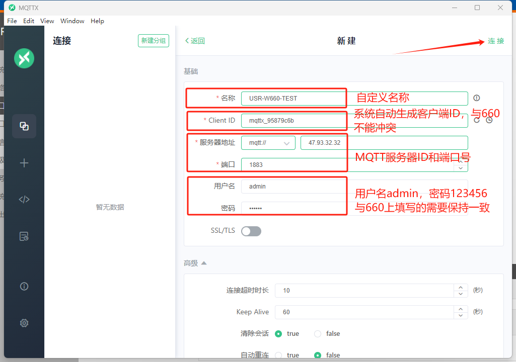Click the 新建分组 button
Screen dimensions: 516x362
(153, 41)
